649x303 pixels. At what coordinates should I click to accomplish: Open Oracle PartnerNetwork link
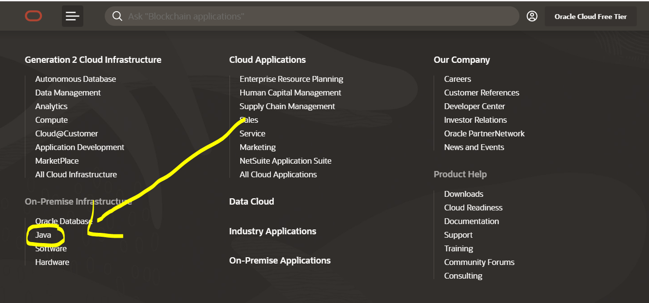pos(484,133)
